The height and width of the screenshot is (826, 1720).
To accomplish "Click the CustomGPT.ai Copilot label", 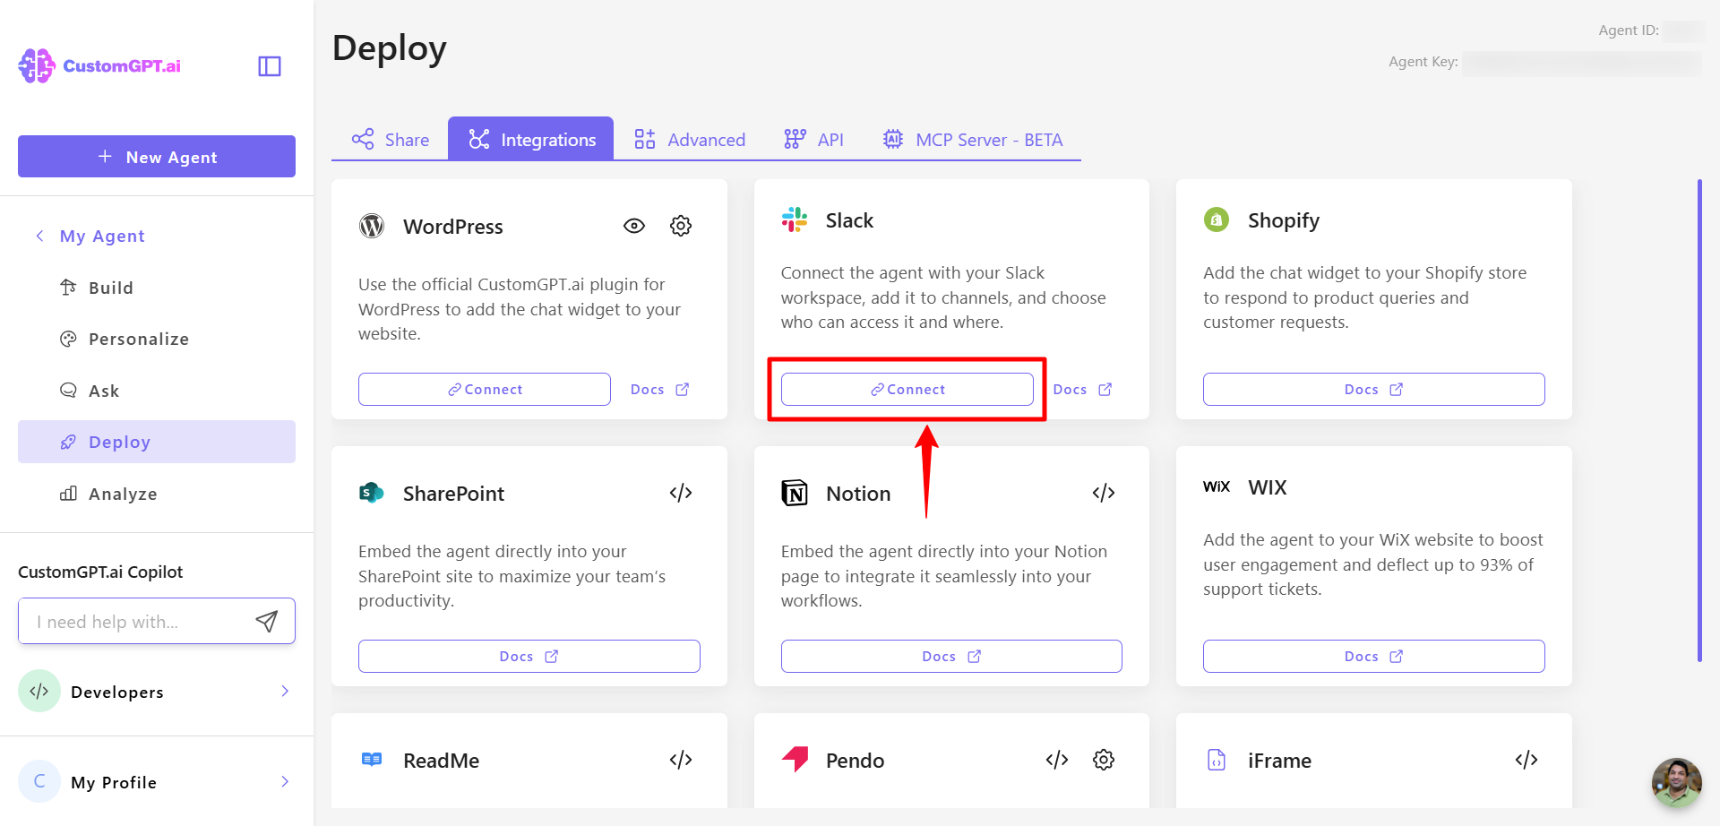I will pos(100,572).
